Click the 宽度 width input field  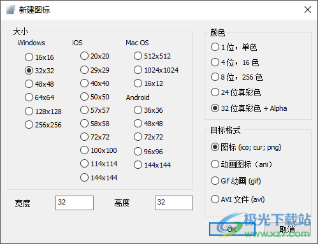click(75, 203)
